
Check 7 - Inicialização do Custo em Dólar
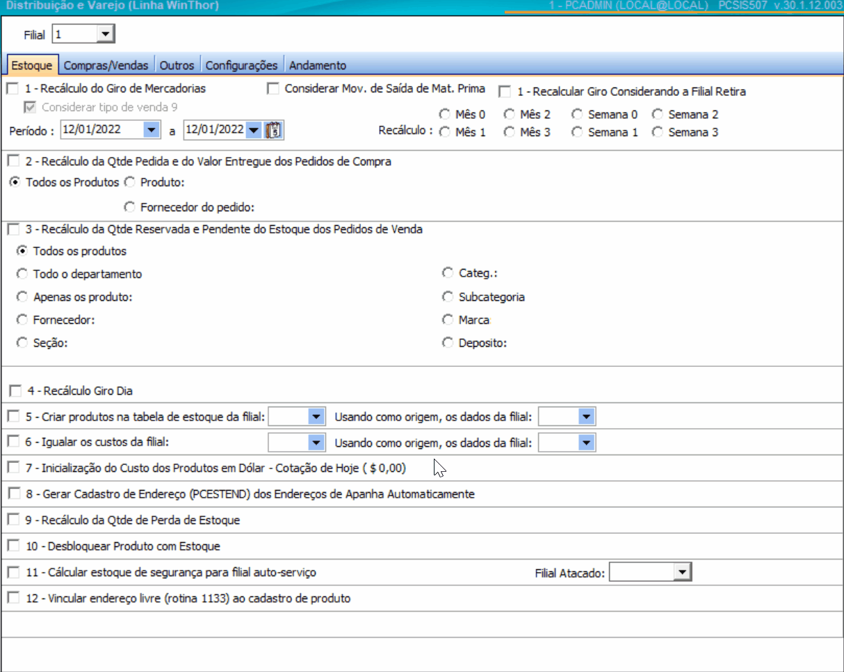tap(13, 468)
